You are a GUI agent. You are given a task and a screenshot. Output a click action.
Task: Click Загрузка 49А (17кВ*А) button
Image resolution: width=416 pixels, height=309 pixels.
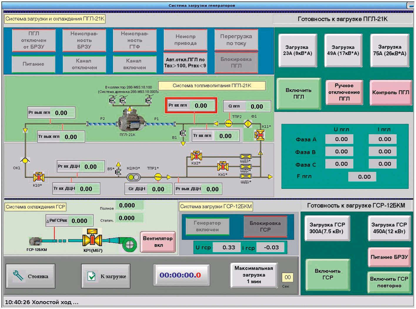pyautogui.click(x=343, y=50)
